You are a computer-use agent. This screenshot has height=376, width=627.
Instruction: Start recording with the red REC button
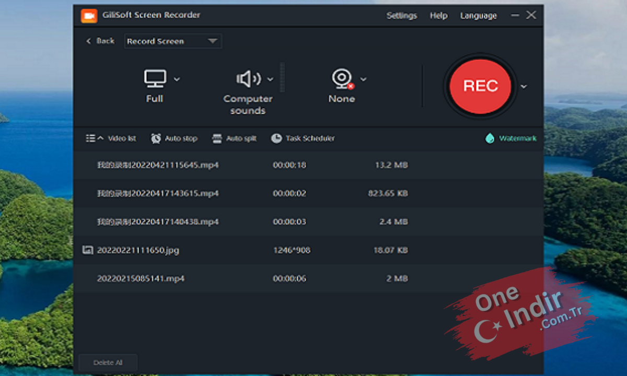pos(480,86)
